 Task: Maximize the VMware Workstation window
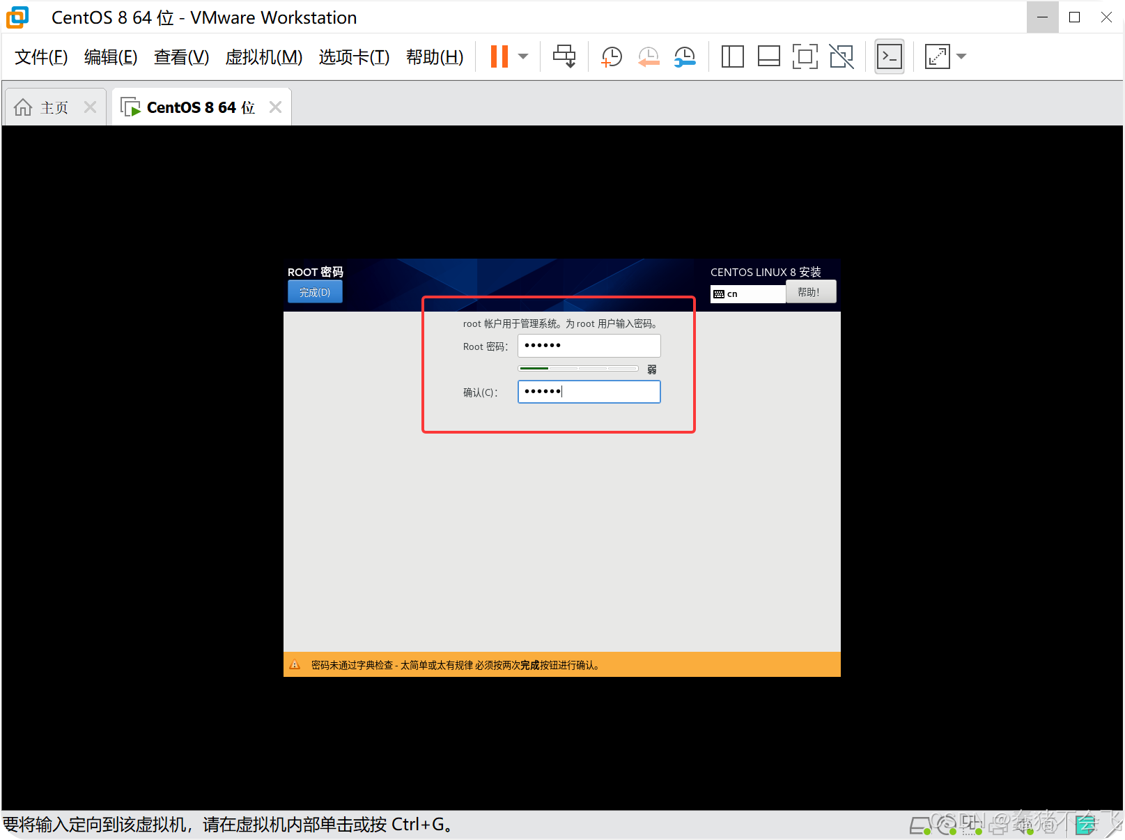[x=1075, y=17]
